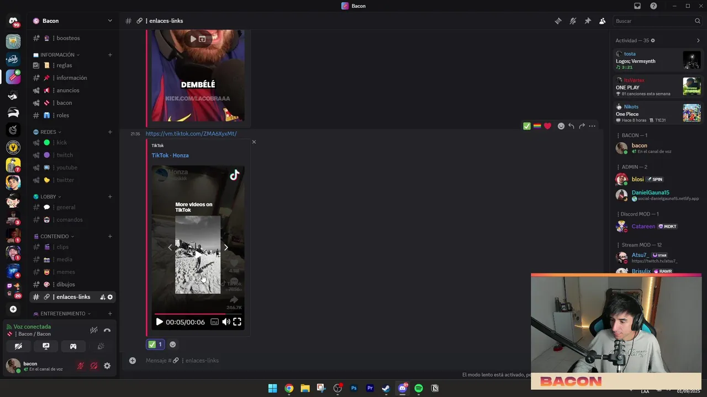Quick react with rainbow flag emoji
This screenshot has width=707, height=397.
click(x=537, y=126)
